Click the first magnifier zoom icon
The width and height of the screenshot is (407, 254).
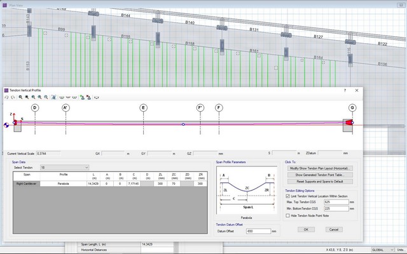click(21, 97)
